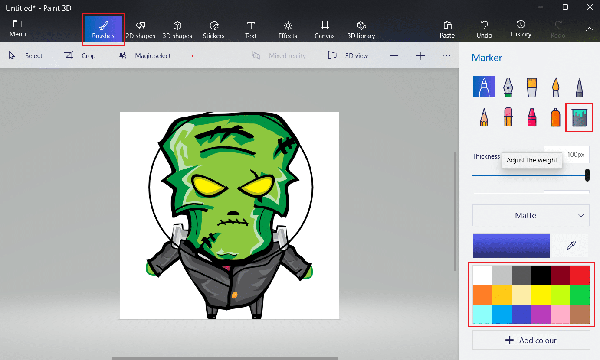The height and width of the screenshot is (360, 600).
Task: Pick the green colour swatch
Action: click(x=580, y=295)
